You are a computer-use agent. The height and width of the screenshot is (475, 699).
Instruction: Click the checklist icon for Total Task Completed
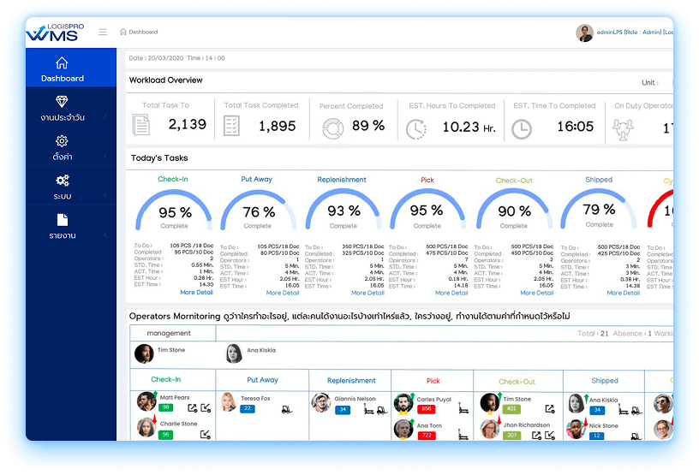coord(231,127)
